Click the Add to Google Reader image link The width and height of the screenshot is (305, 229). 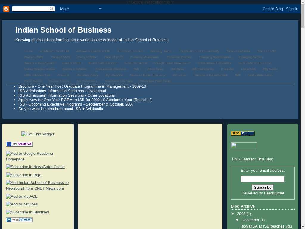pyautogui.click(x=29, y=154)
